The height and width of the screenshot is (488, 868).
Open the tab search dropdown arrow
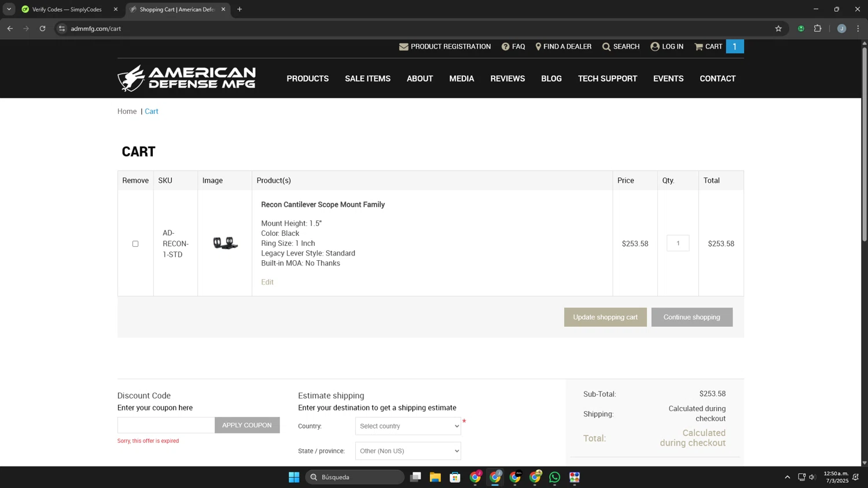click(9, 9)
